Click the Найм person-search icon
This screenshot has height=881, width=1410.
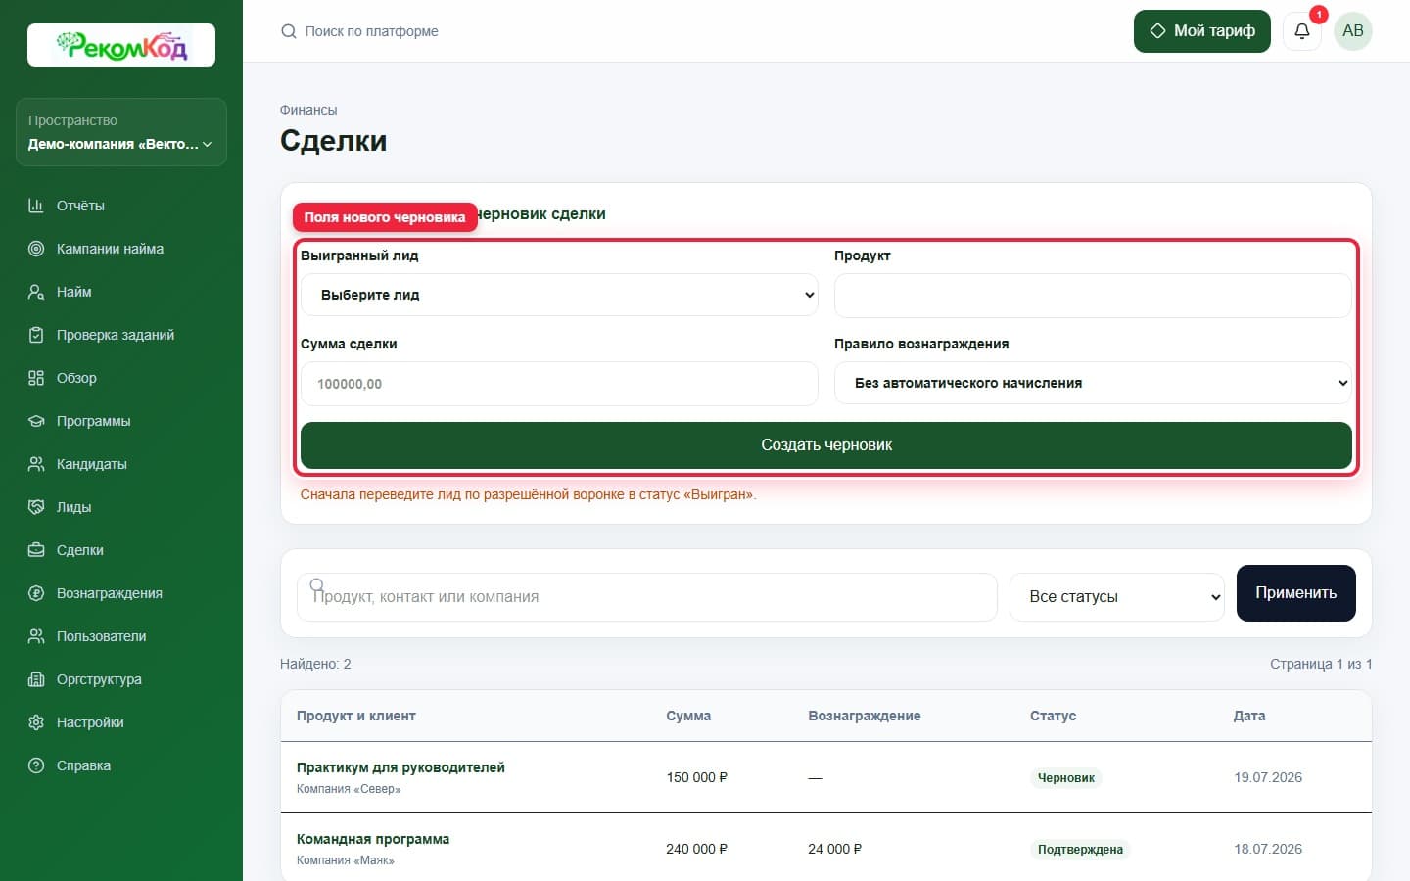point(36,292)
